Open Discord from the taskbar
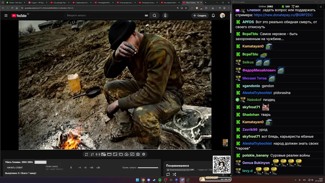 click(x=149, y=180)
